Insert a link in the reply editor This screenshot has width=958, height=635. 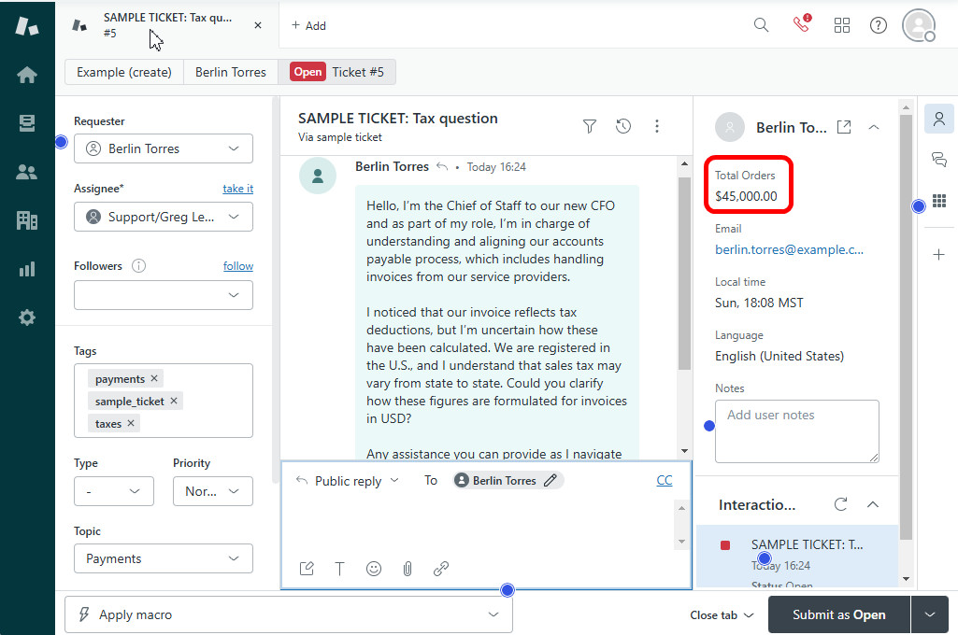pos(441,568)
